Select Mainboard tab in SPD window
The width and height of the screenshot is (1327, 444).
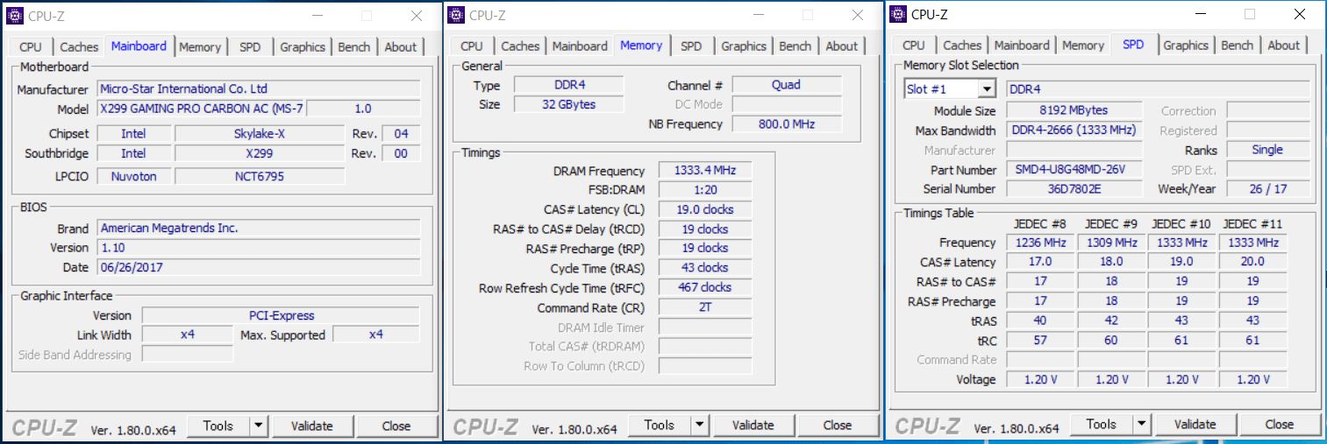tap(1022, 45)
